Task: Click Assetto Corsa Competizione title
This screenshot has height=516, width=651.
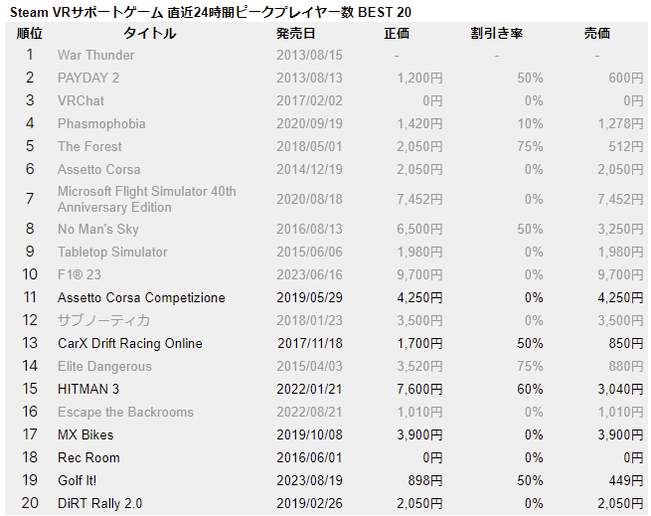Action: [141, 297]
